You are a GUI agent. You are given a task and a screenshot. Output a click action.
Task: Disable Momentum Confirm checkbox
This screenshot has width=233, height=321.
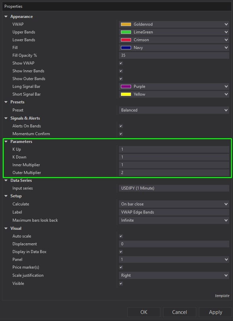click(121, 134)
